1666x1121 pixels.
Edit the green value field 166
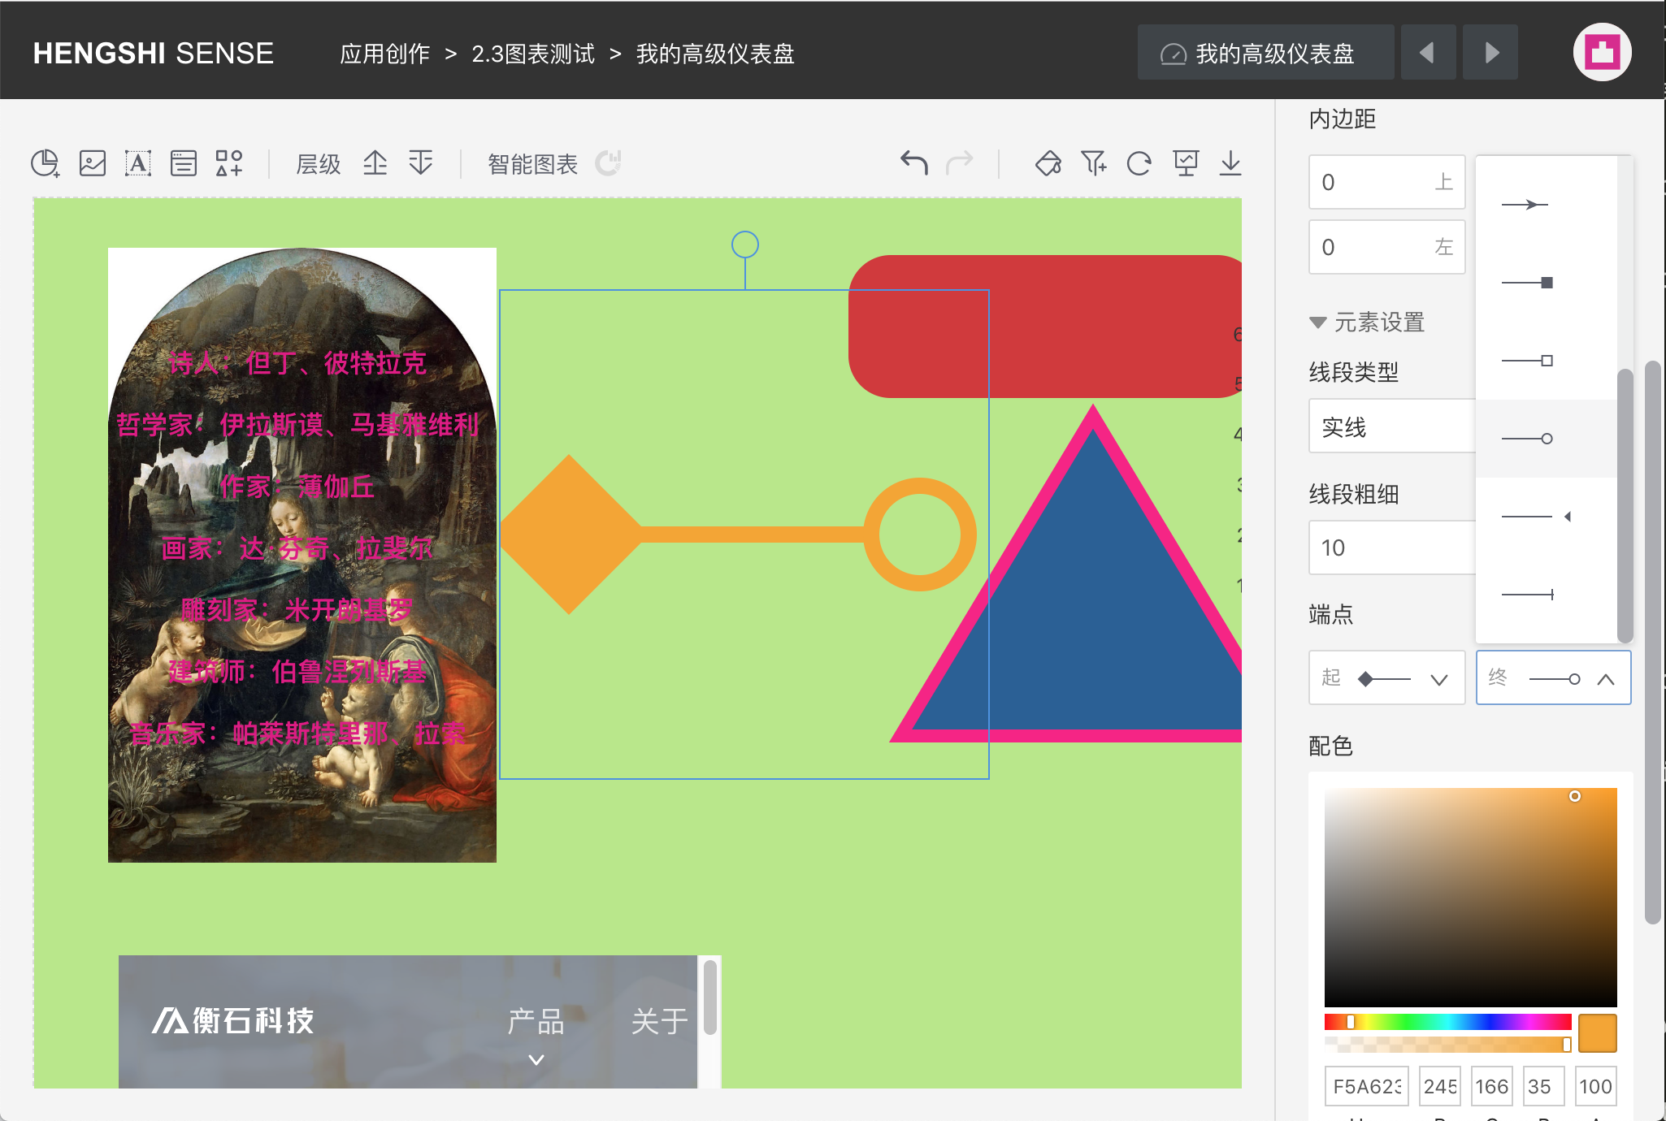tap(1491, 1086)
